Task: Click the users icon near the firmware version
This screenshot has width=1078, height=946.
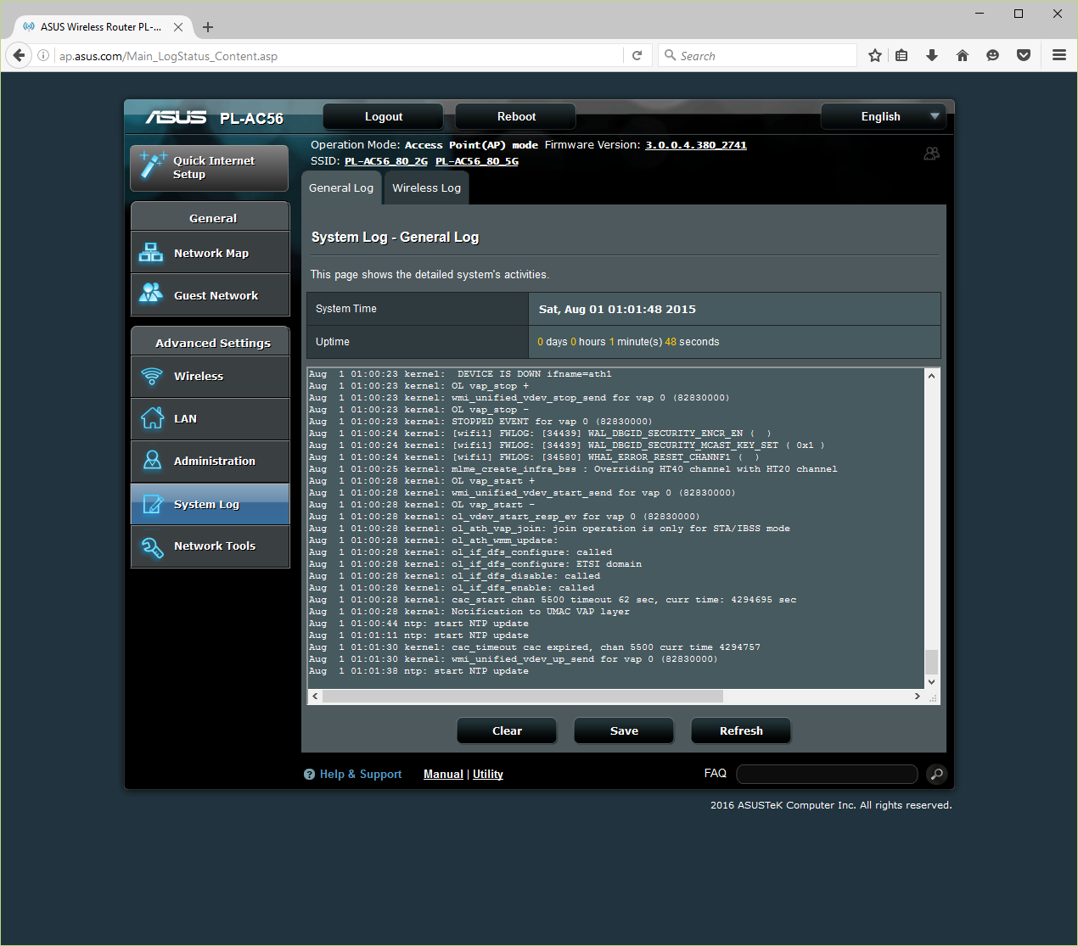Action: pyautogui.click(x=931, y=154)
